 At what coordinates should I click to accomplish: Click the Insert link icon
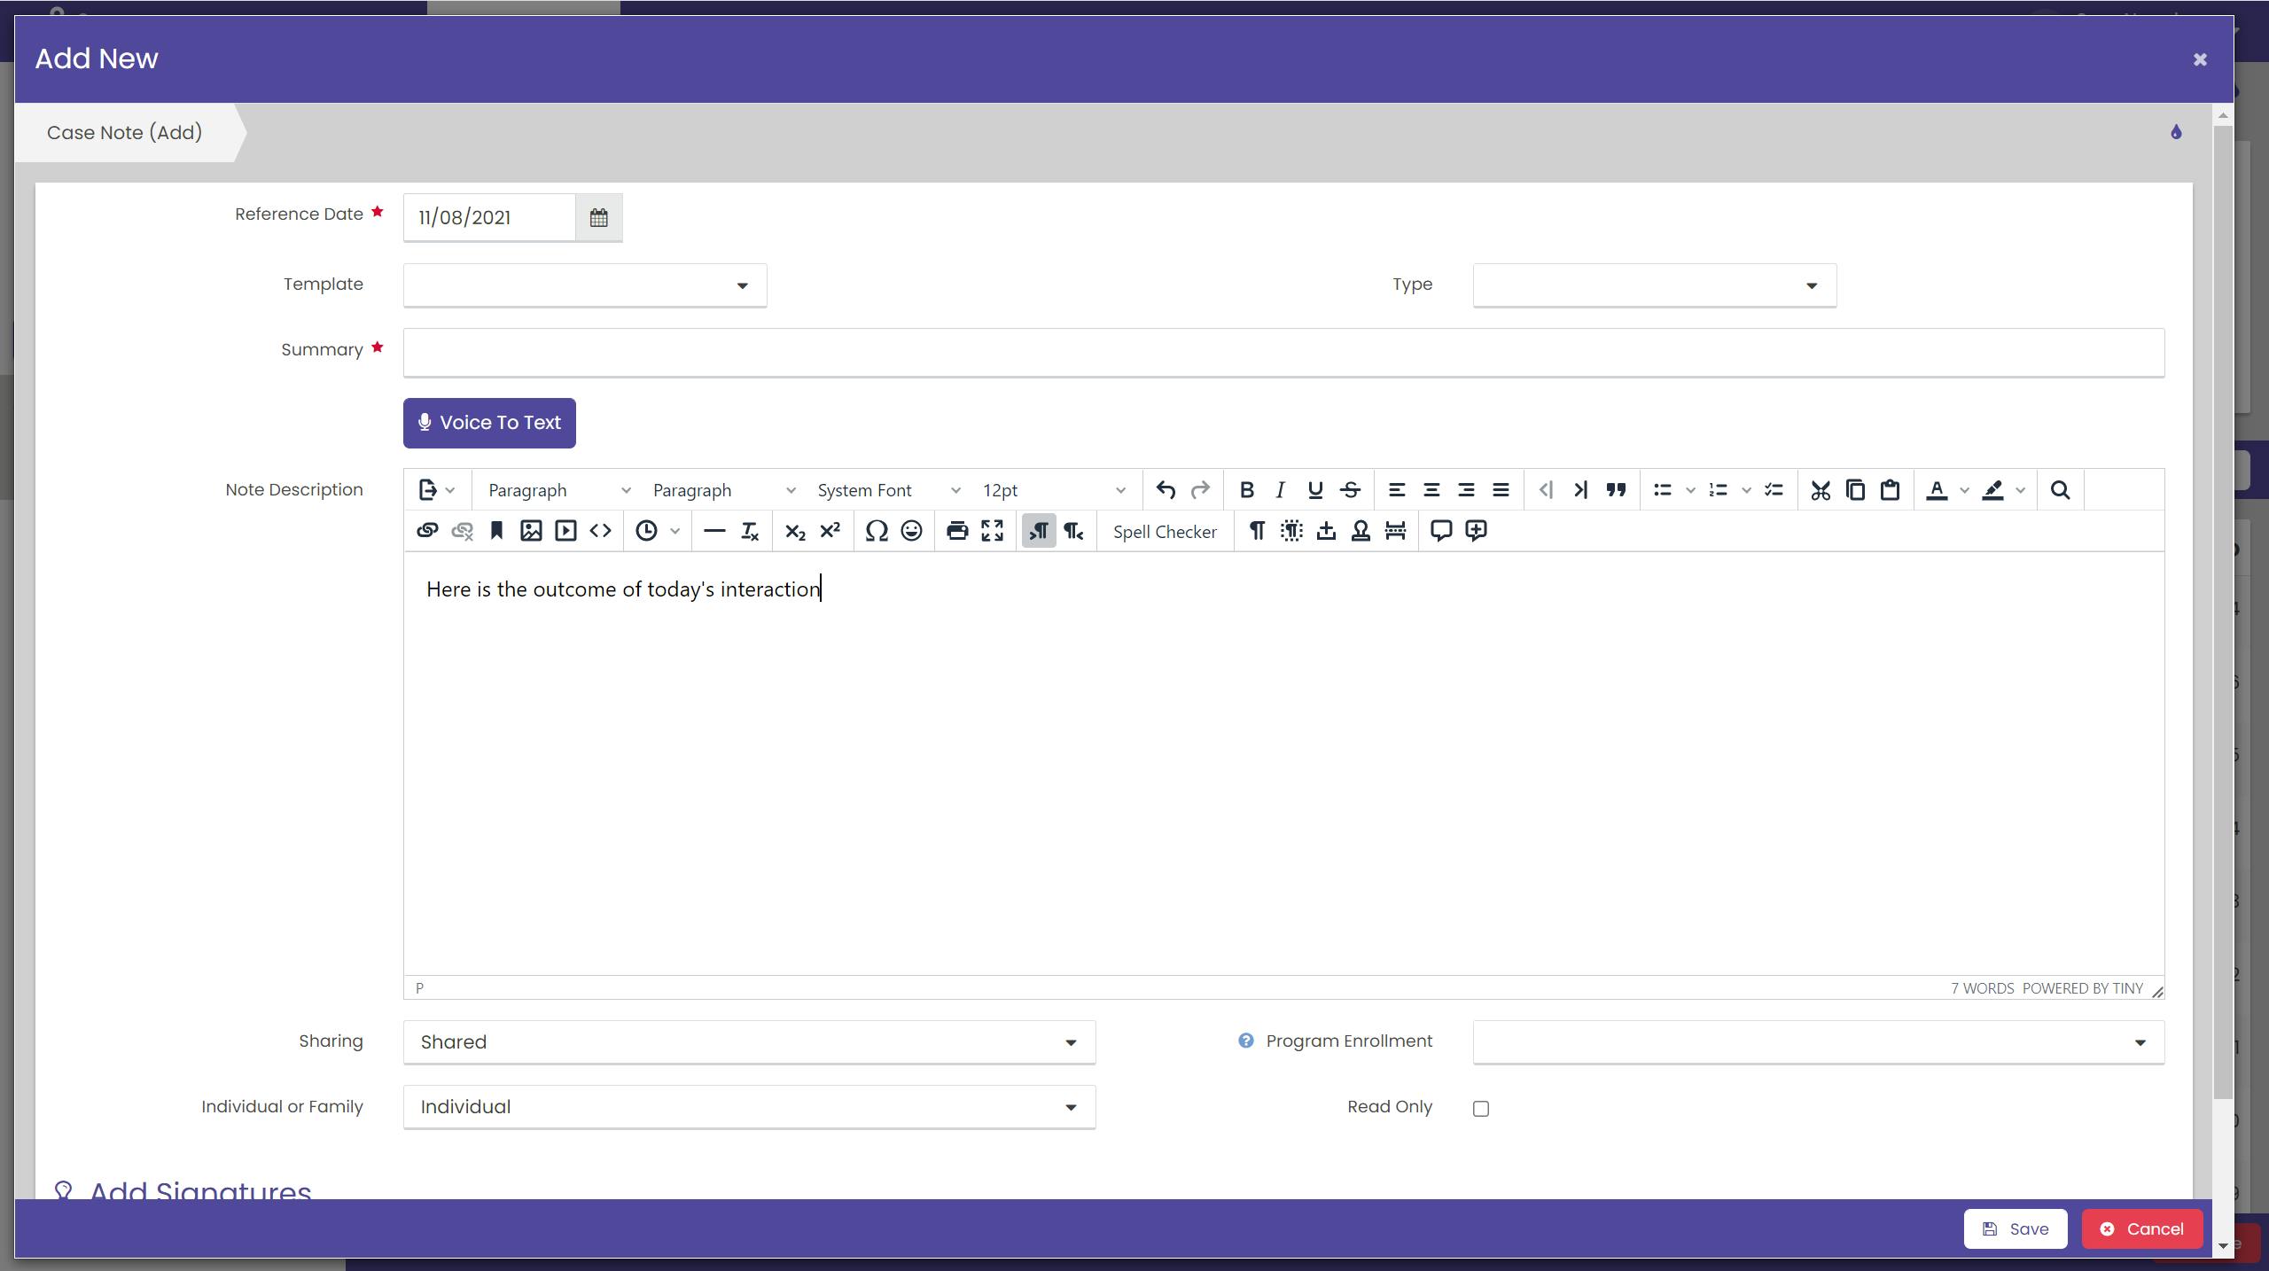427,531
